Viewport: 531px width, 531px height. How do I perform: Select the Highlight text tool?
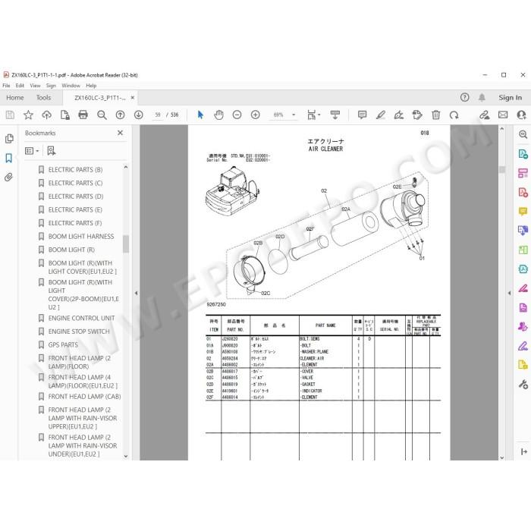click(x=381, y=115)
